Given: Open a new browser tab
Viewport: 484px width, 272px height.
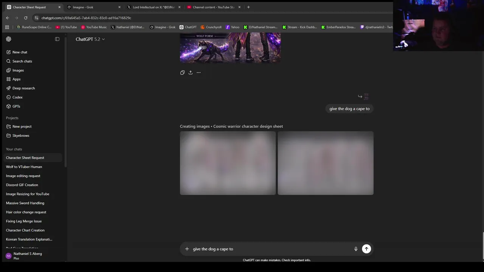Looking at the screenshot, I should (248, 7).
